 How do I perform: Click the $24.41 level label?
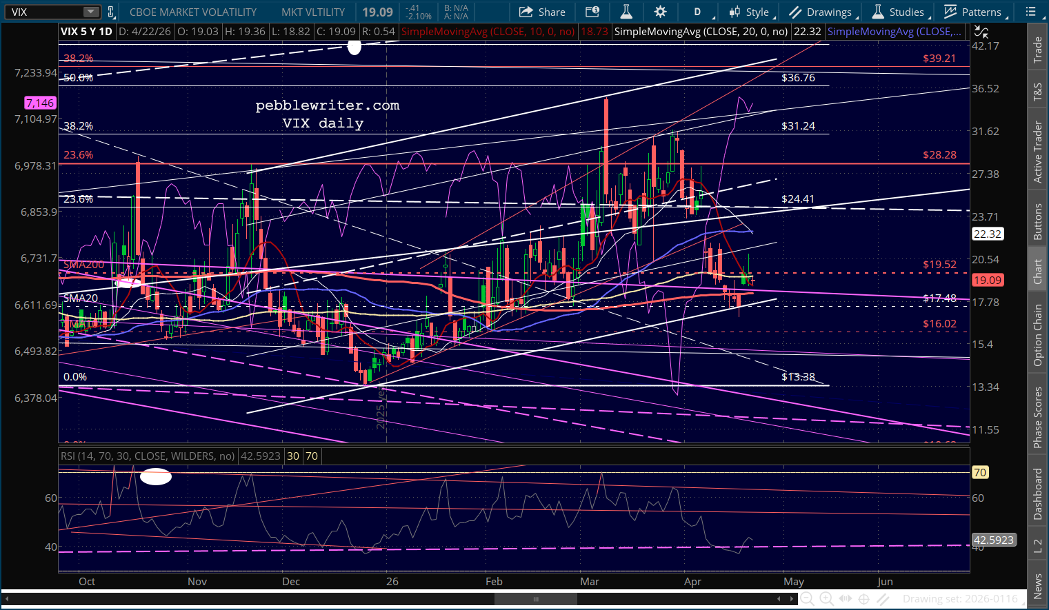pos(798,199)
